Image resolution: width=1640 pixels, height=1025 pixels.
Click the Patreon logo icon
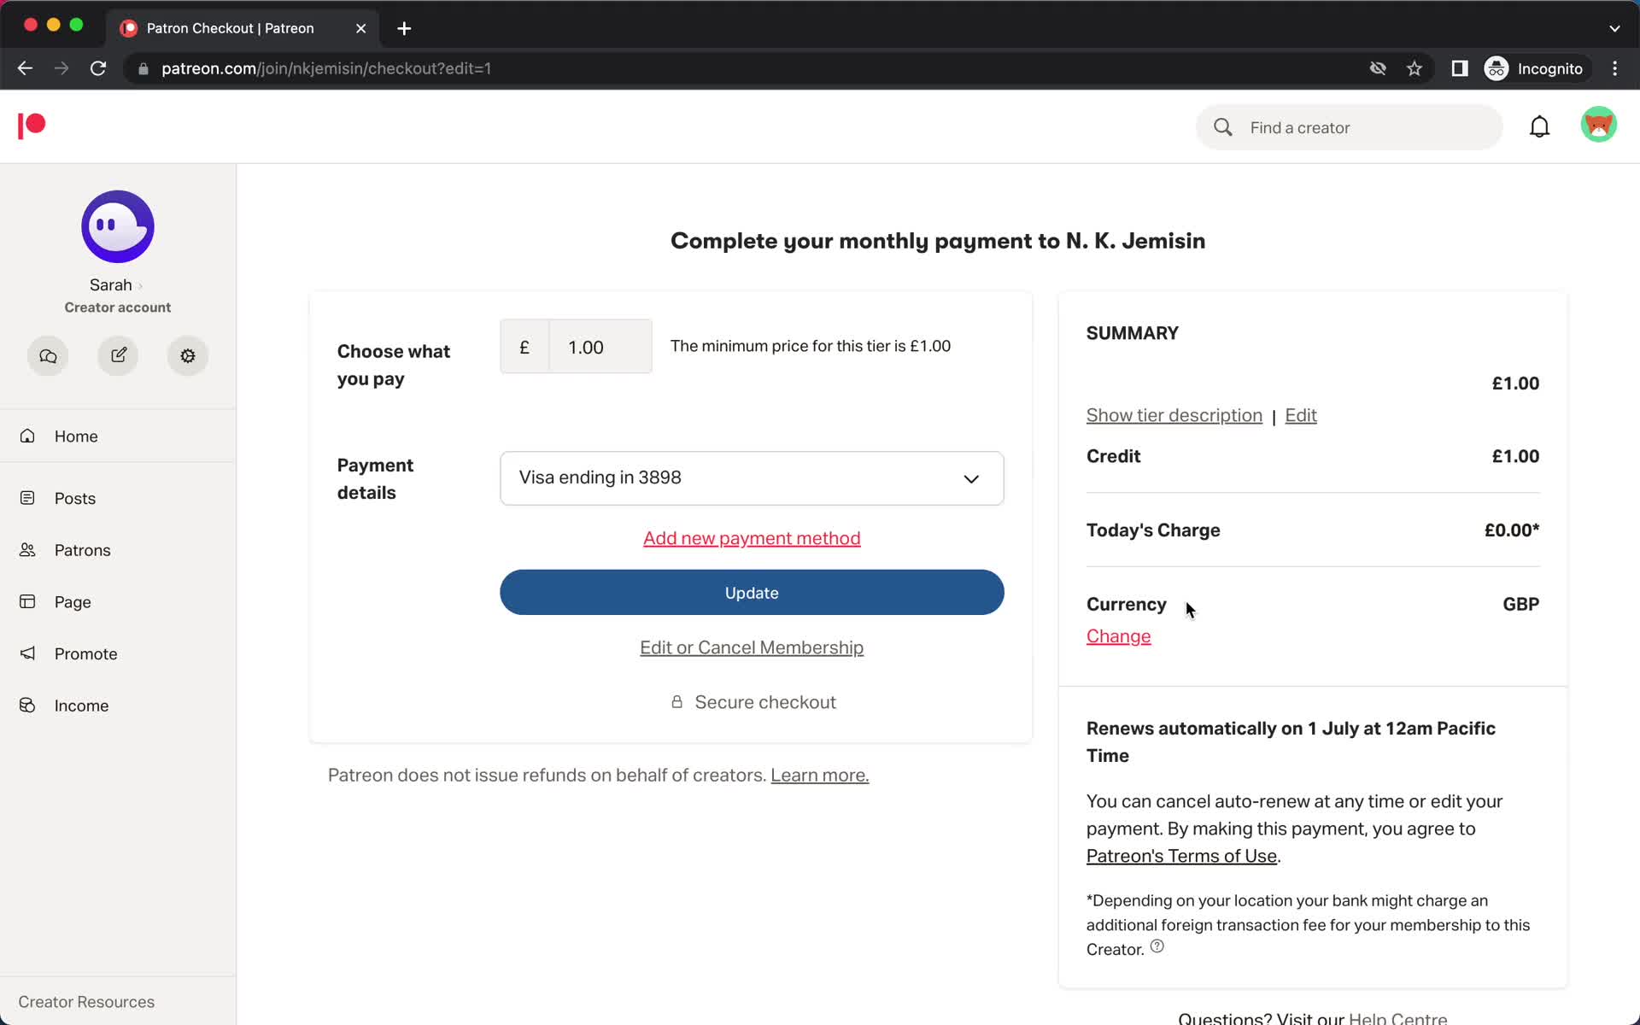pos(32,126)
